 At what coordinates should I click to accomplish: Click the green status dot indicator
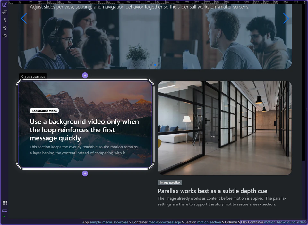(x=4, y=216)
